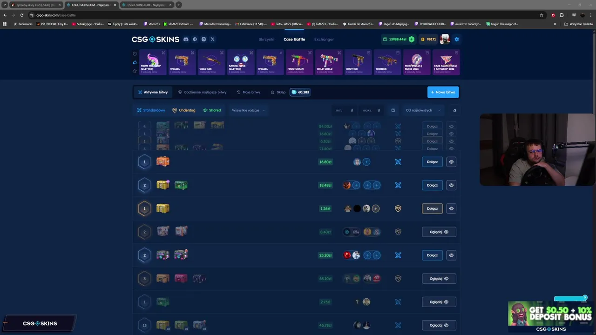Open the Discord link icon in header

pos(186,40)
